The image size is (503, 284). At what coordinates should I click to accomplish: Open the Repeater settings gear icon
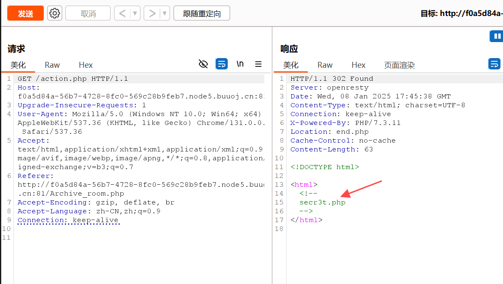pyautogui.click(x=54, y=13)
